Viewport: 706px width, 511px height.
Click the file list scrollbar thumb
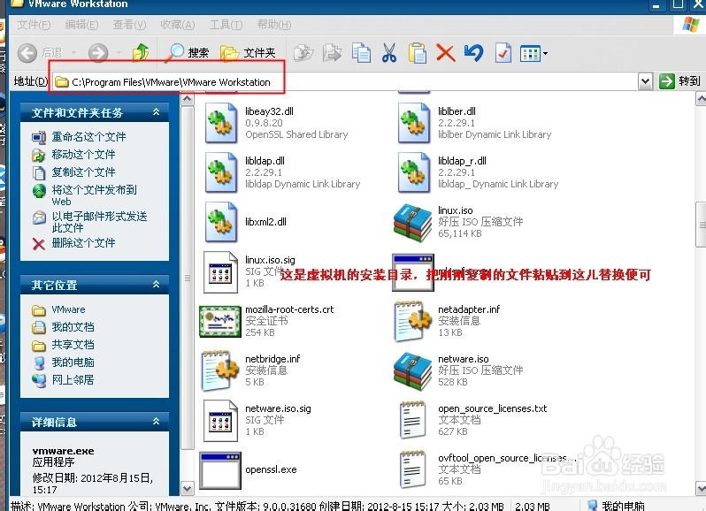coord(701,224)
